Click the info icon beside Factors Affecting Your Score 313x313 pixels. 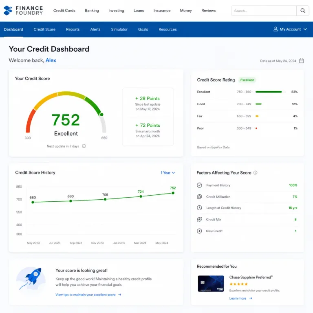(255, 173)
